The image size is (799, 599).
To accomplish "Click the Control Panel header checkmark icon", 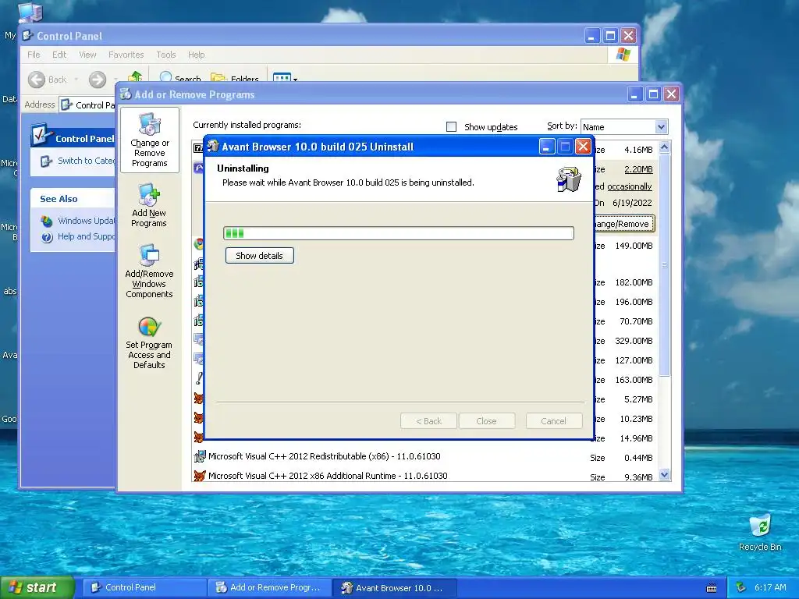I will click(x=41, y=135).
